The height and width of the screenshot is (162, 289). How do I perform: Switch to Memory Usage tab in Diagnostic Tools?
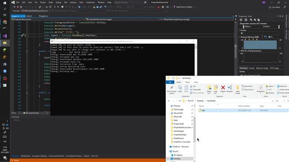point(262,68)
